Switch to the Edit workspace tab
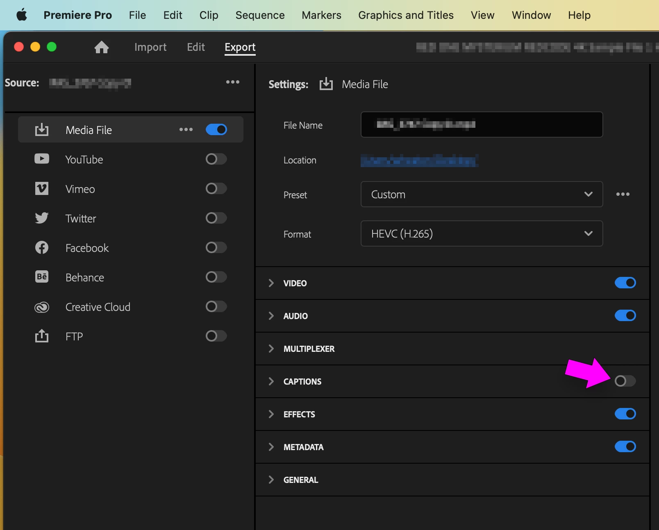Image resolution: width=659 pixels, height=530 pixels. point(196,47)
